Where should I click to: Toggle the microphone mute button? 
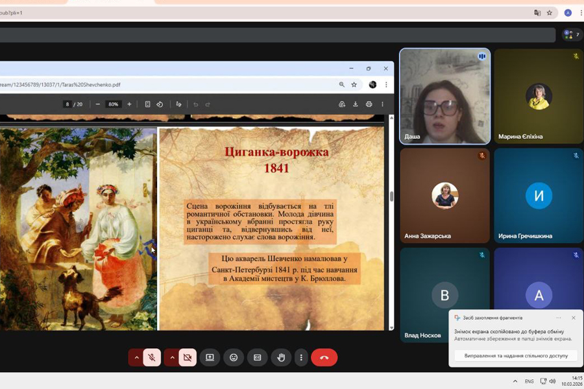pos(152,357)
